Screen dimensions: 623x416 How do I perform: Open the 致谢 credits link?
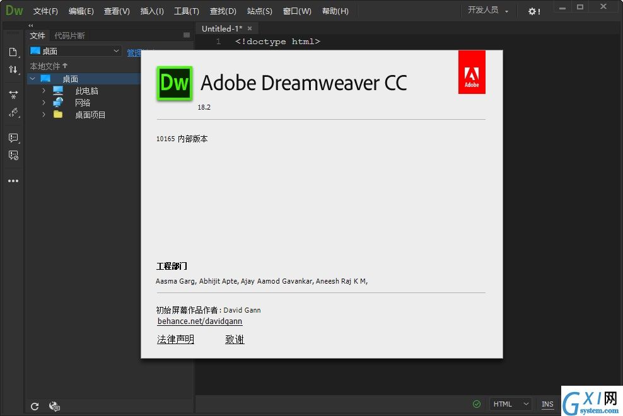click(235, 339)
